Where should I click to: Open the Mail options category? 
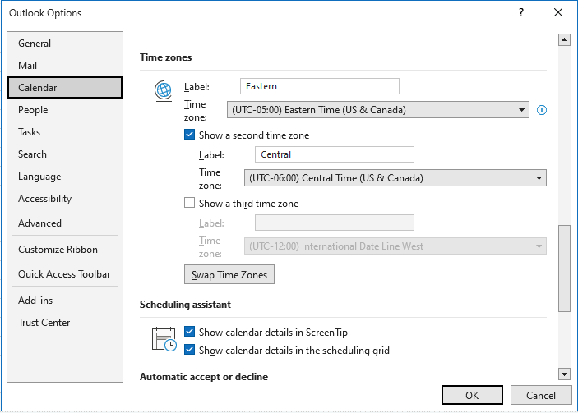65,66
